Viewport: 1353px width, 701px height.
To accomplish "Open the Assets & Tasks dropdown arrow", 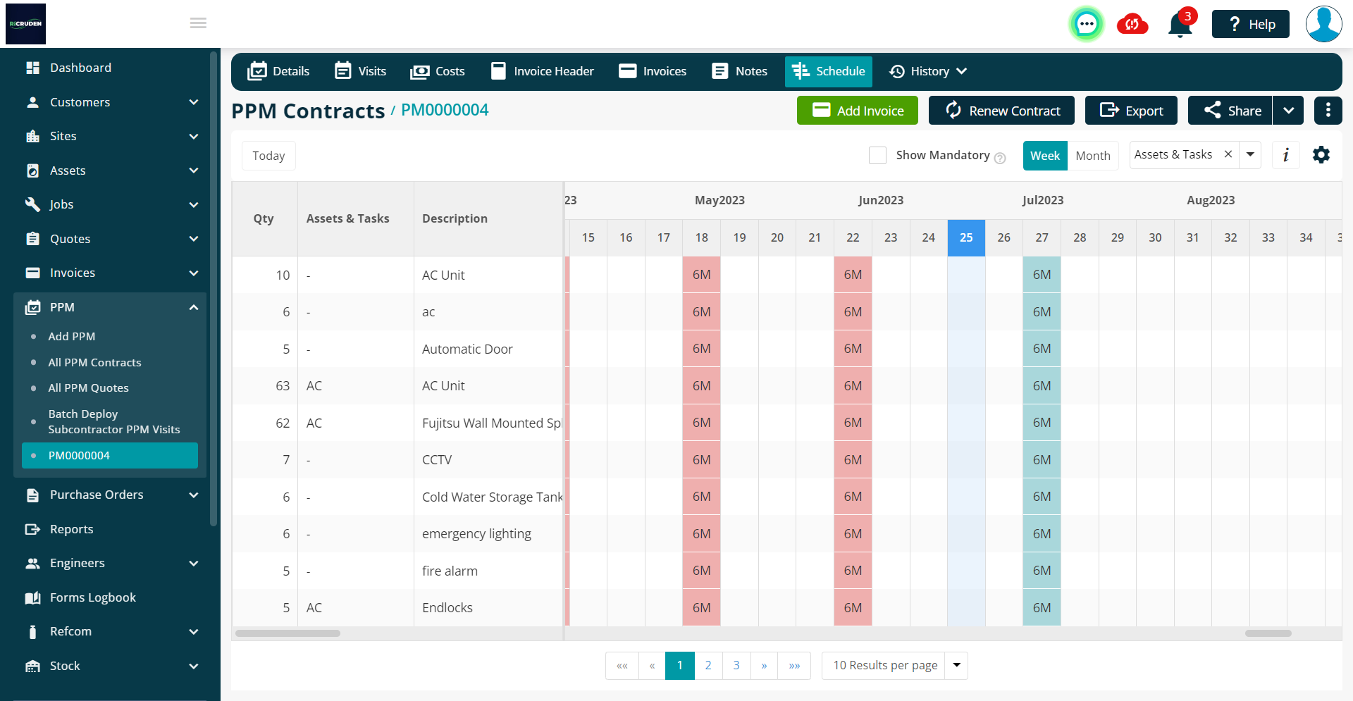I will pyautogui.click(x=1250, y=154).
